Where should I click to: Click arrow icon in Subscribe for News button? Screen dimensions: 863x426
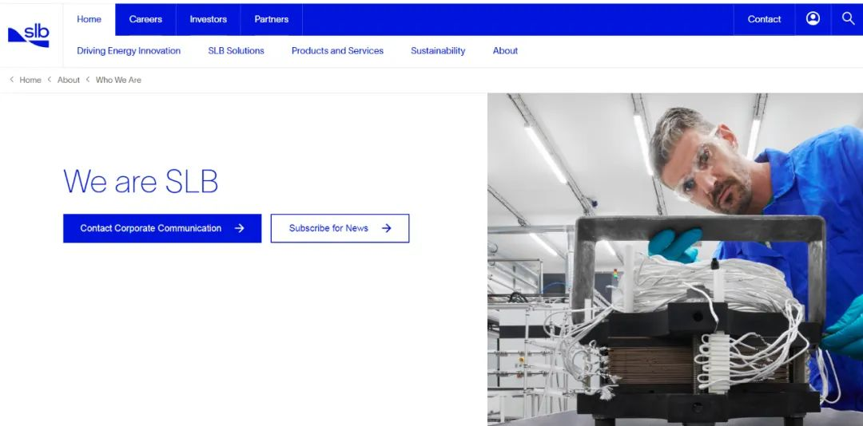point(387,228)
